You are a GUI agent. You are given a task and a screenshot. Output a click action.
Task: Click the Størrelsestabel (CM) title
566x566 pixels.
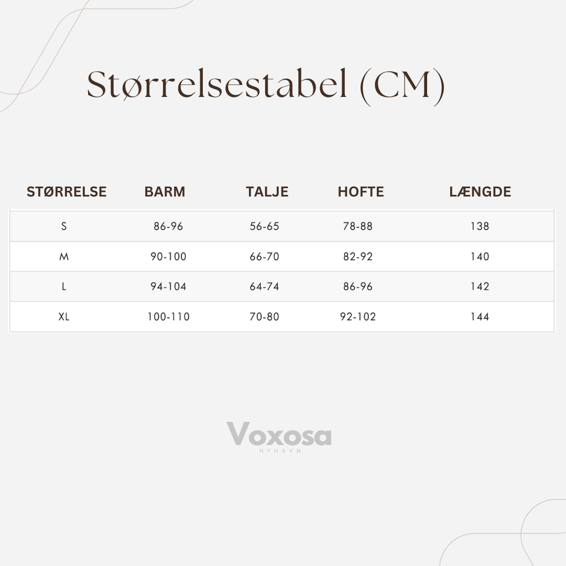pos(266,85)
